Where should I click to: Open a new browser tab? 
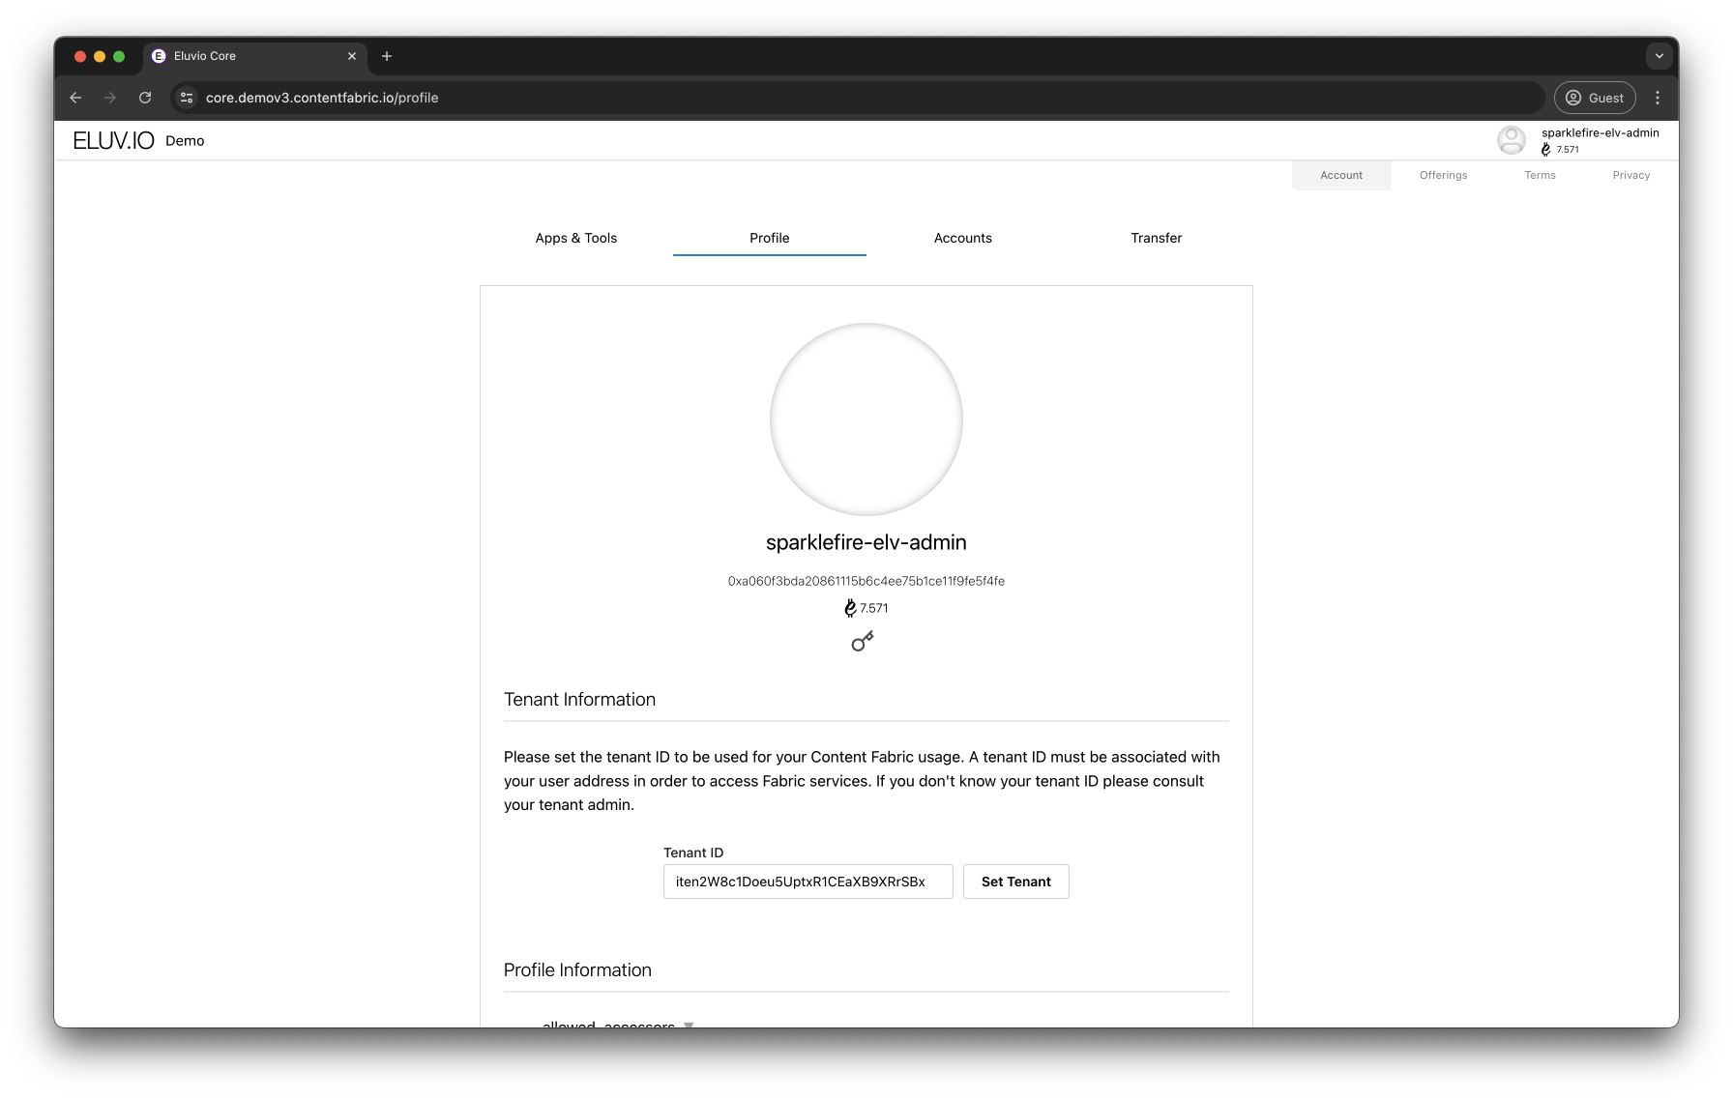387,56
